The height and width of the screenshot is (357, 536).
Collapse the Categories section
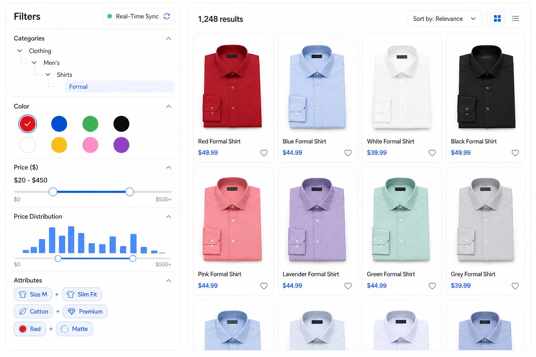pyautogui.click(x=169, y=38)
